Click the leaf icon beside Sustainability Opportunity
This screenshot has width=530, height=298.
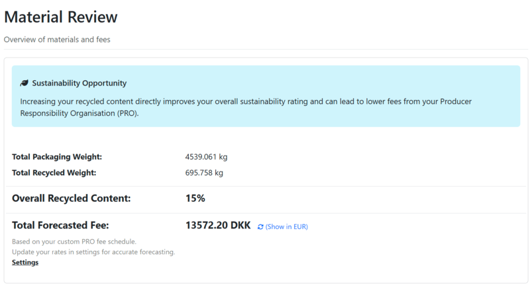[25, 83]
